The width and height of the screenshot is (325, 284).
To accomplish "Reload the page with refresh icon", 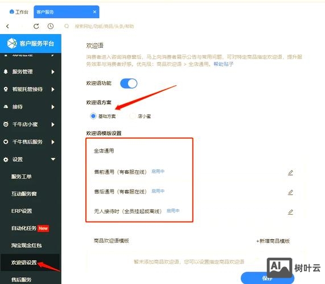I will 36,26.
